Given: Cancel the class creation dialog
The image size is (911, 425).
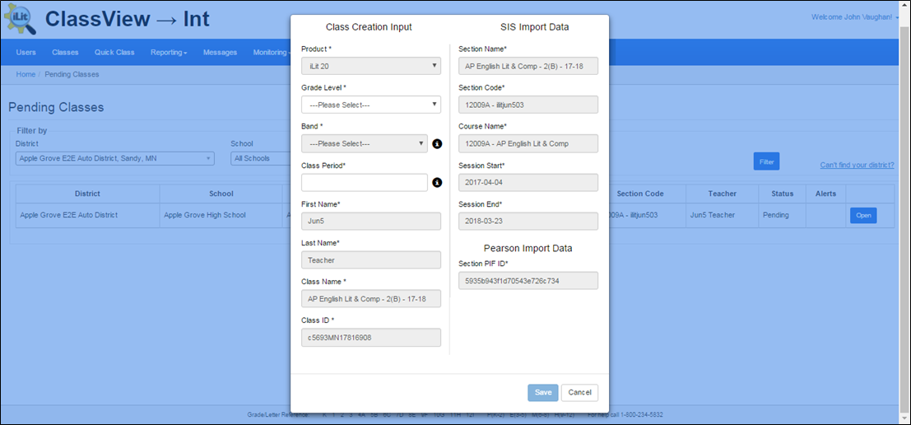Looking at the screenshot, I should (579, 393).
